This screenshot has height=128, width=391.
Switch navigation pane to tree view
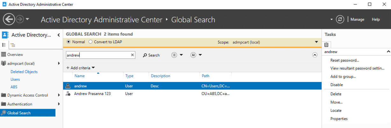(x=12, y=45)
